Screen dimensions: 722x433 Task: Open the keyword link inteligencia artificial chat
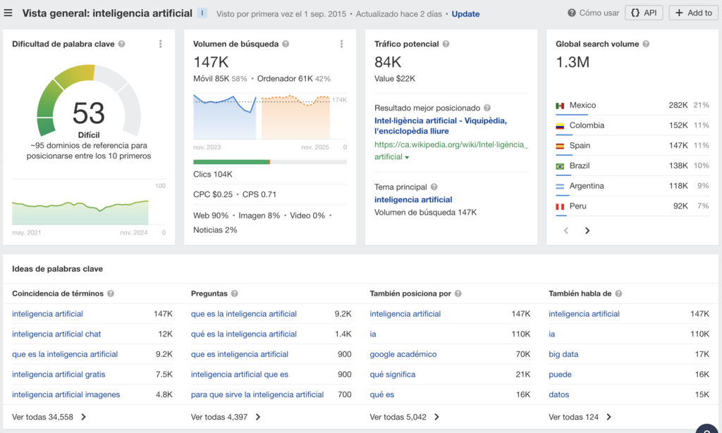[x=56, y=334]
